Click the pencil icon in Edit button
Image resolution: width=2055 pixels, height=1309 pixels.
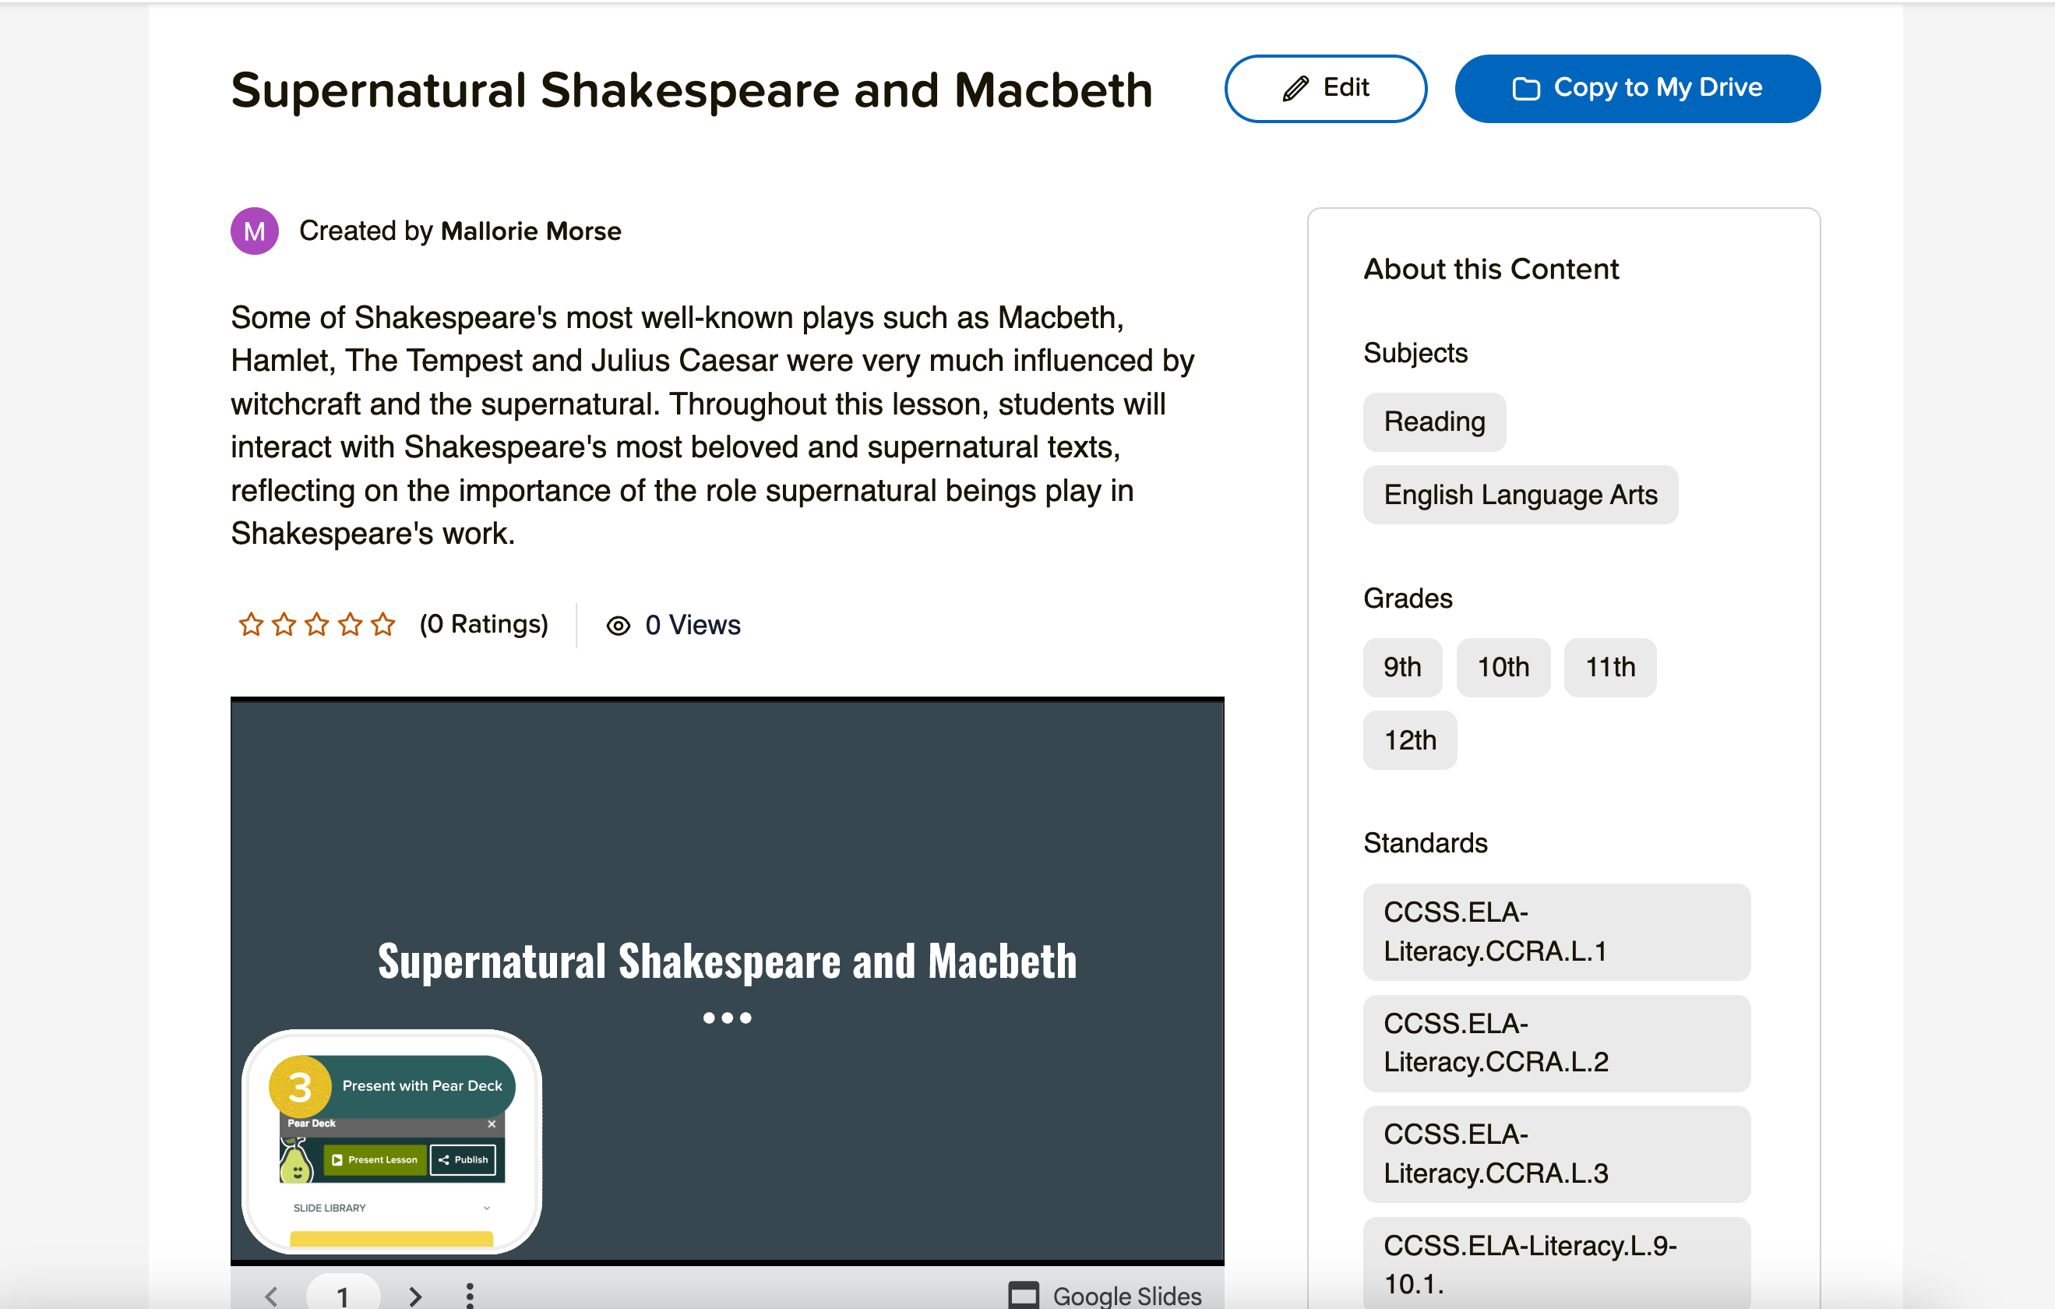[1295, 88]
